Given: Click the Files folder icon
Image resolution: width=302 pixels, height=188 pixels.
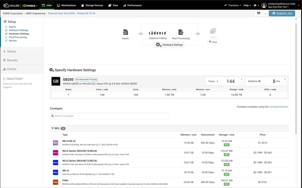Looking at the screenshot, I should click(110, 5).
